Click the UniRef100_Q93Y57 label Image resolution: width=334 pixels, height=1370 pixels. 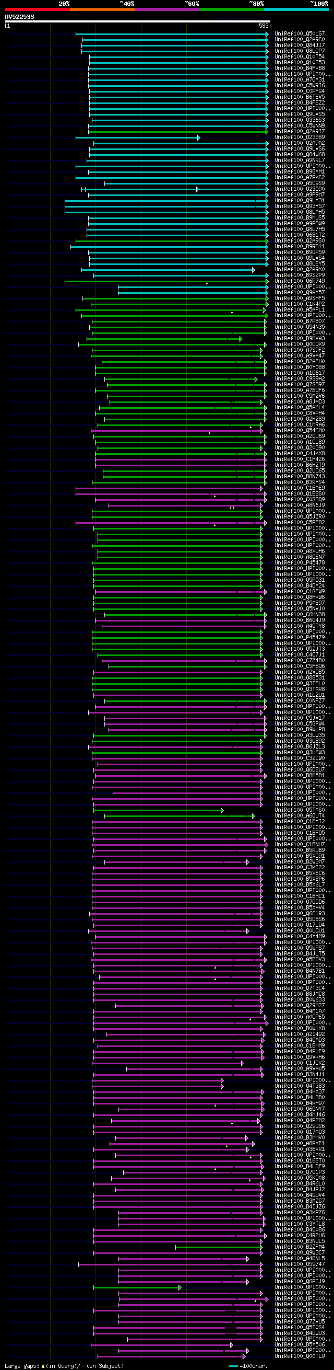point(300,206)
